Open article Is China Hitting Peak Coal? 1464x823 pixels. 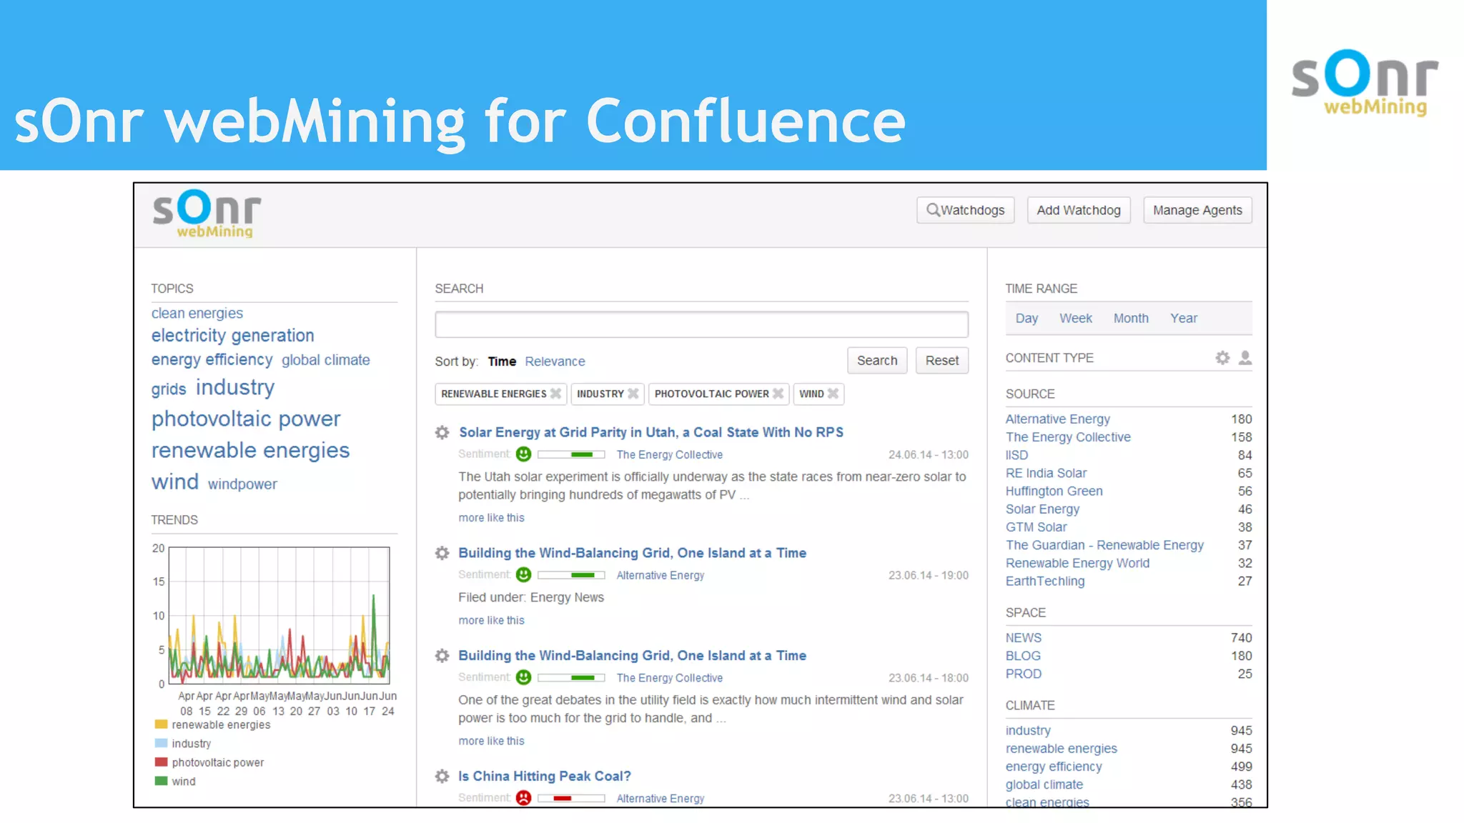click(545, 776)
